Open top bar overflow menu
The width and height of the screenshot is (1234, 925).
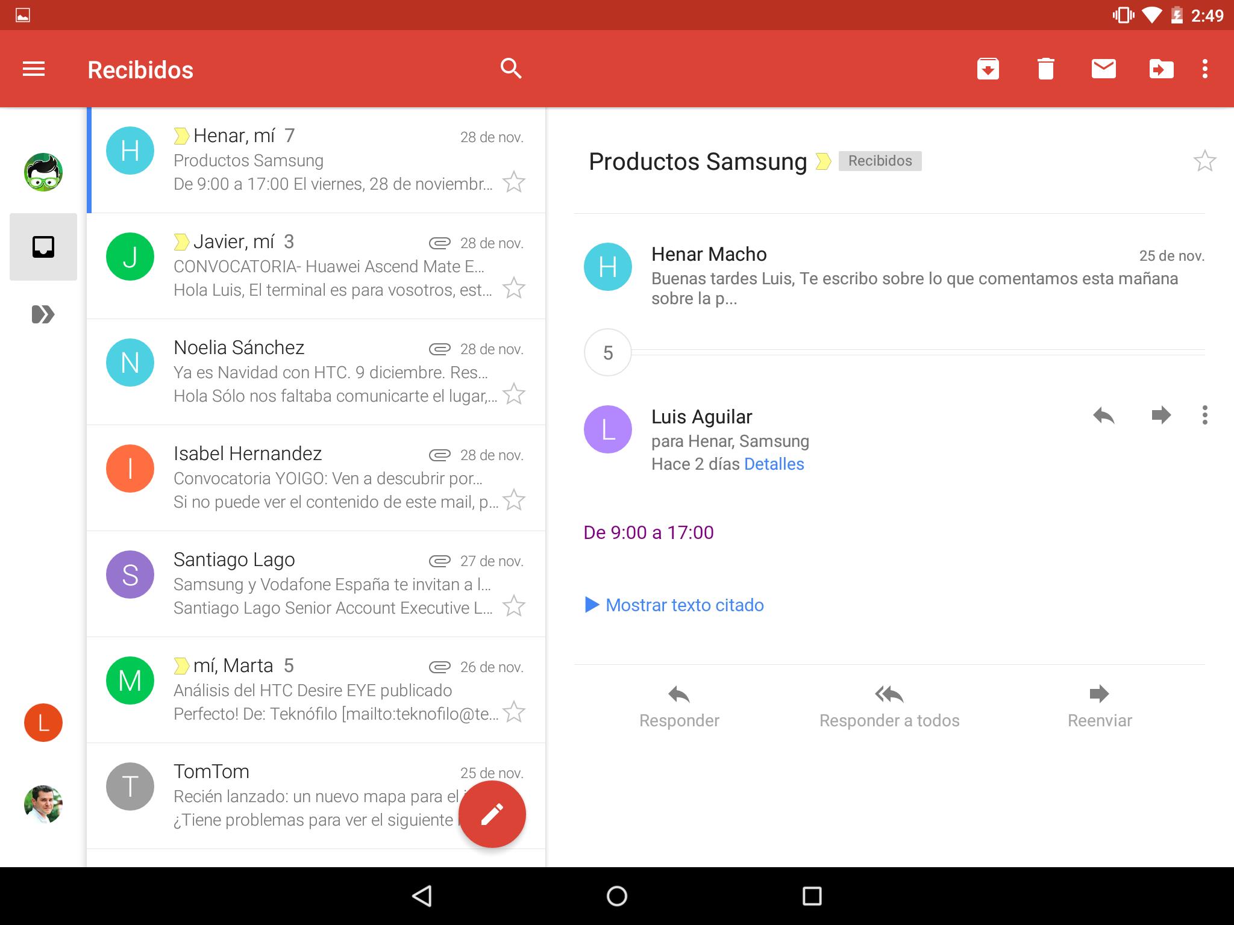(x=1204, y=69)
